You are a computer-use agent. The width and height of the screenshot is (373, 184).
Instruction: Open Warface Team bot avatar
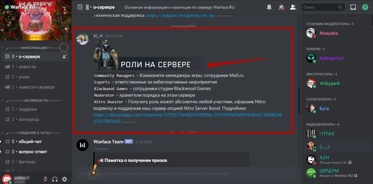tap(83, 145)
